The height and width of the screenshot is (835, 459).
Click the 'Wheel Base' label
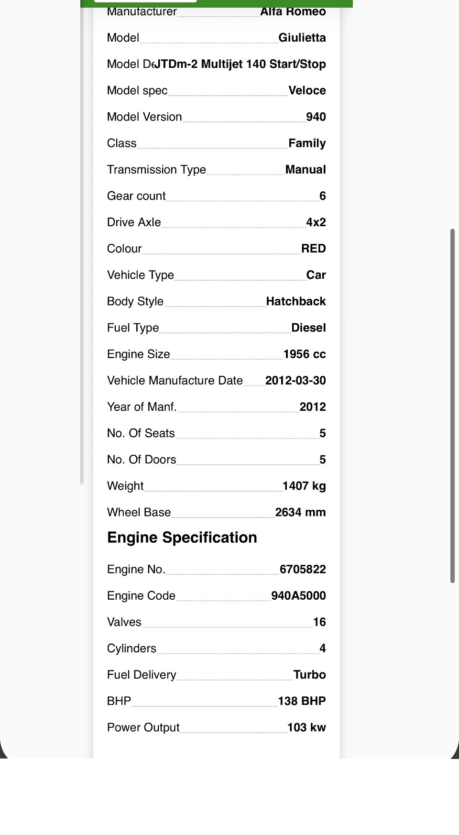click(139, 512)
